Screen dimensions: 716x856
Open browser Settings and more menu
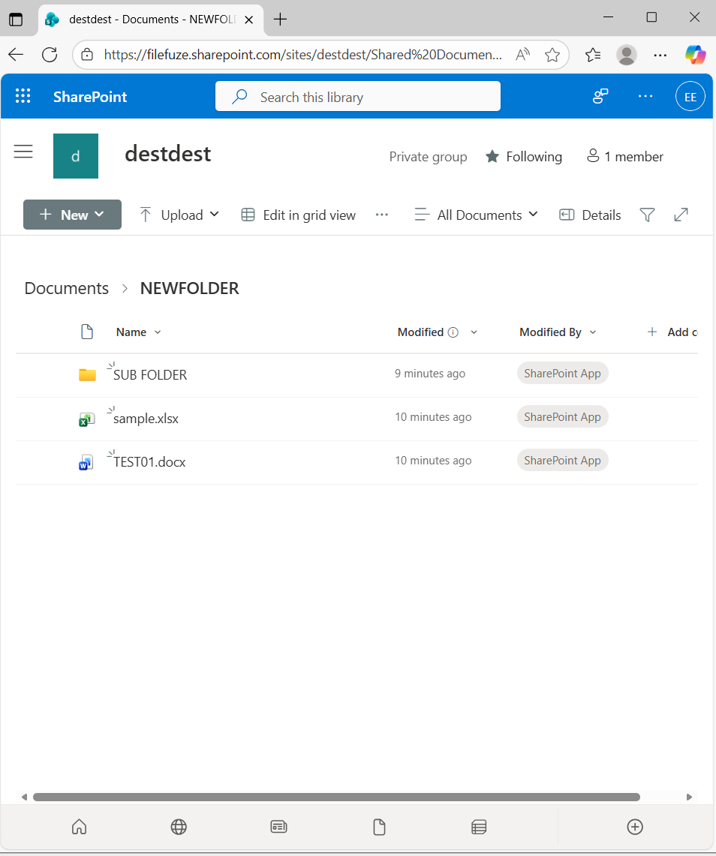660,55
